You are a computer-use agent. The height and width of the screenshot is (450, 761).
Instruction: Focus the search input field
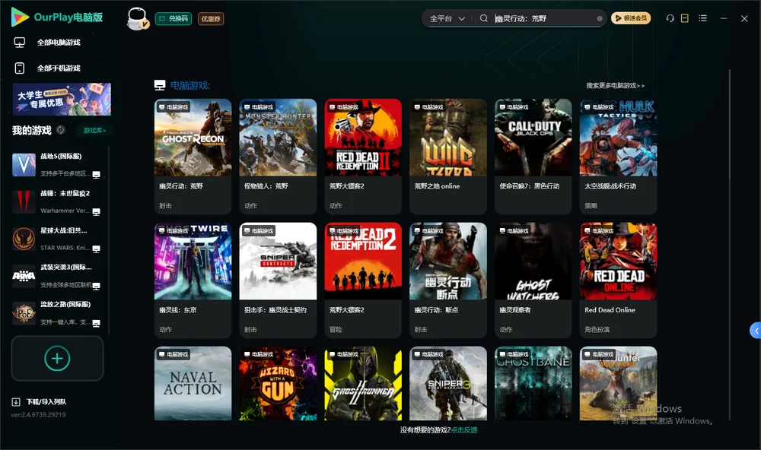543,18
